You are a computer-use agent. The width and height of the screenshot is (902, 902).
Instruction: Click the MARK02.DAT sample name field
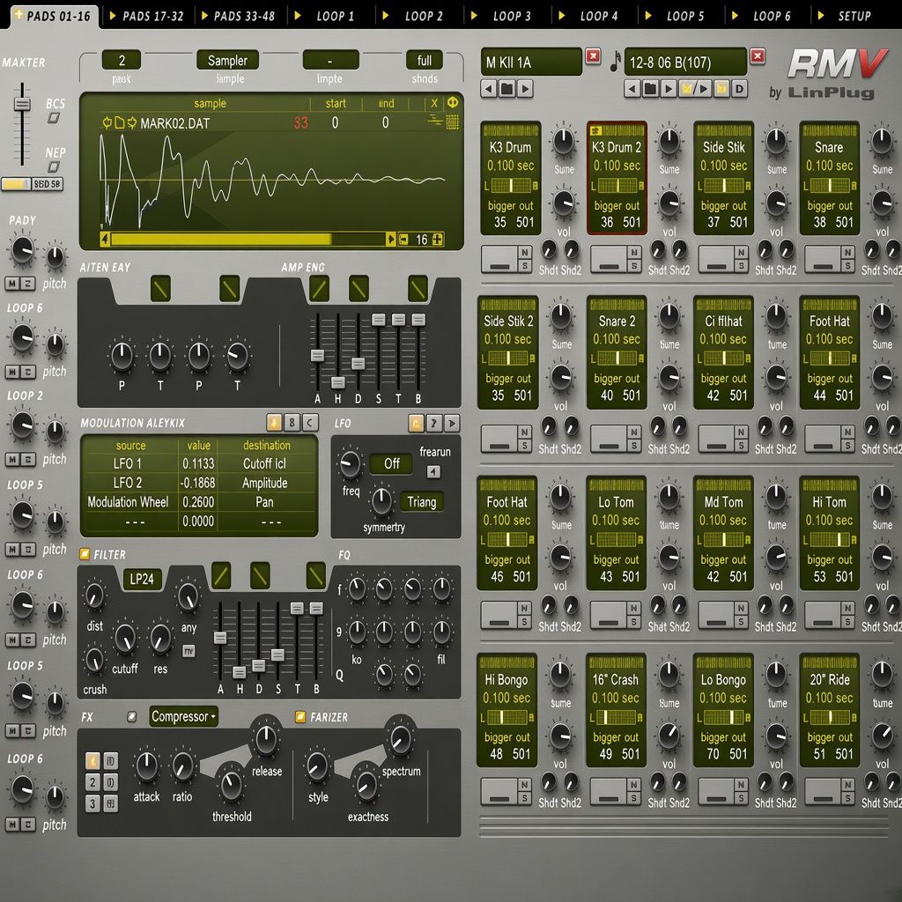pyautogui.click(x=175, y=123)
